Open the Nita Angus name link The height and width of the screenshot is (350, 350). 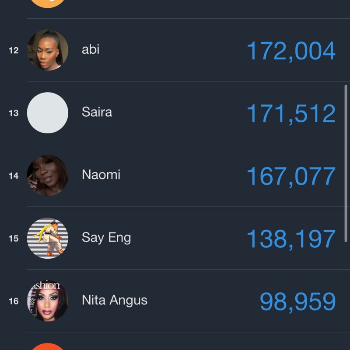[115, 300]
